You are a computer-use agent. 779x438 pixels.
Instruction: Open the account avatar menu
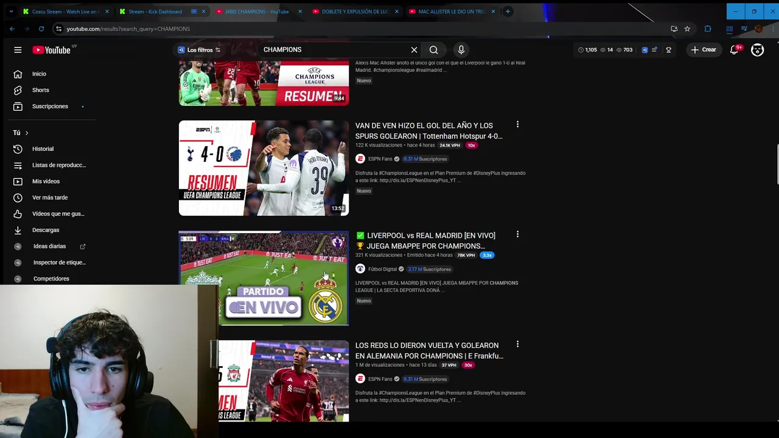click(x=757, y=50)
